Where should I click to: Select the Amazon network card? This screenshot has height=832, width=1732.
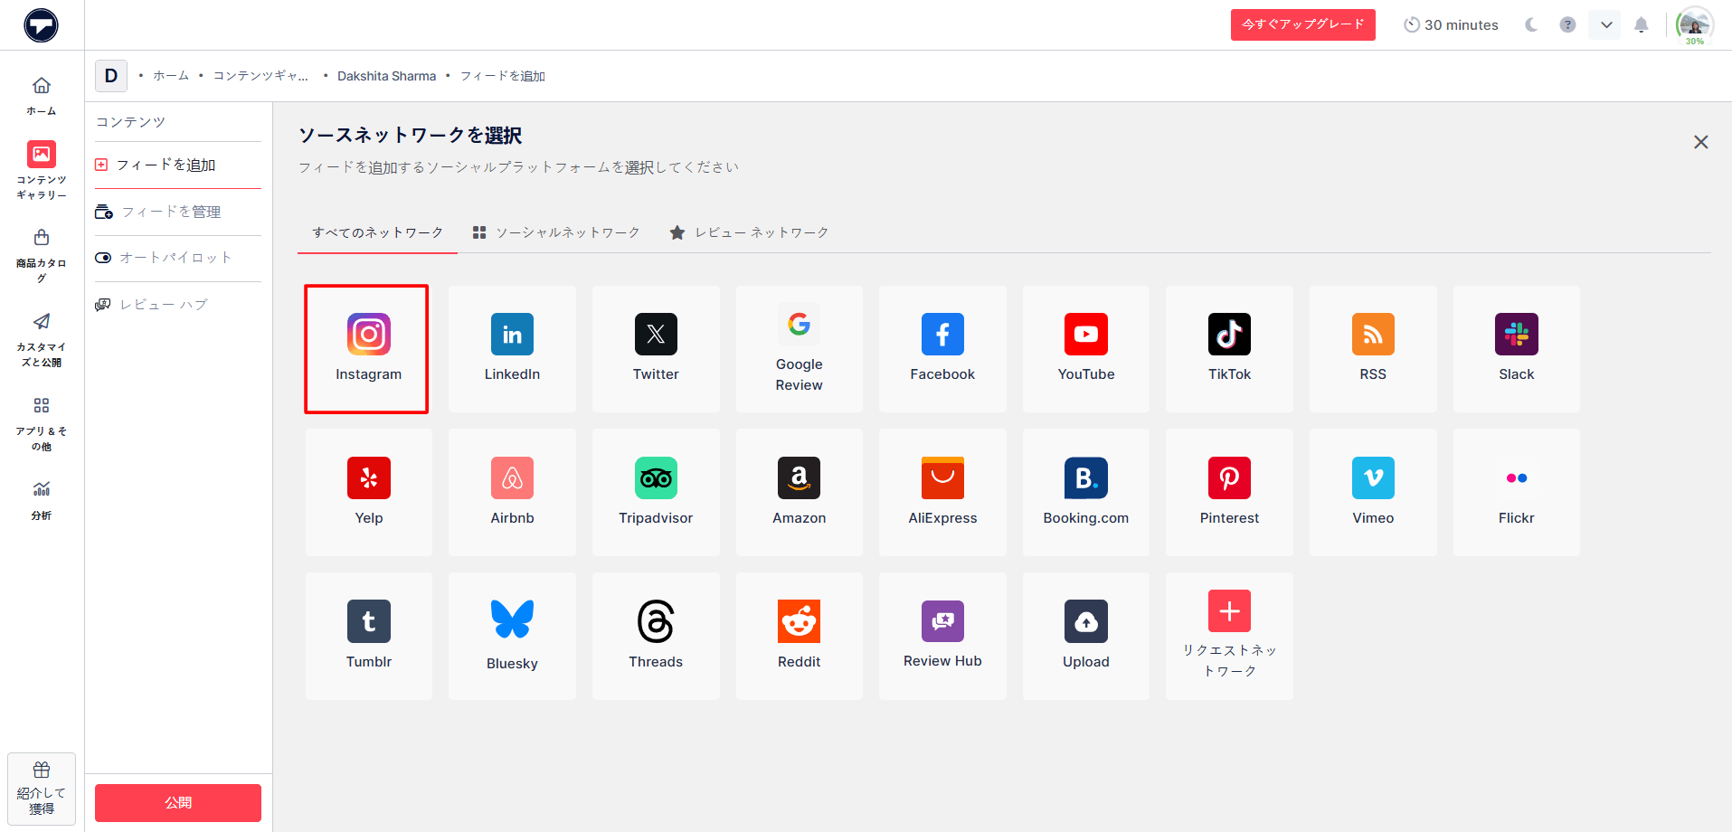pos(799,493)
